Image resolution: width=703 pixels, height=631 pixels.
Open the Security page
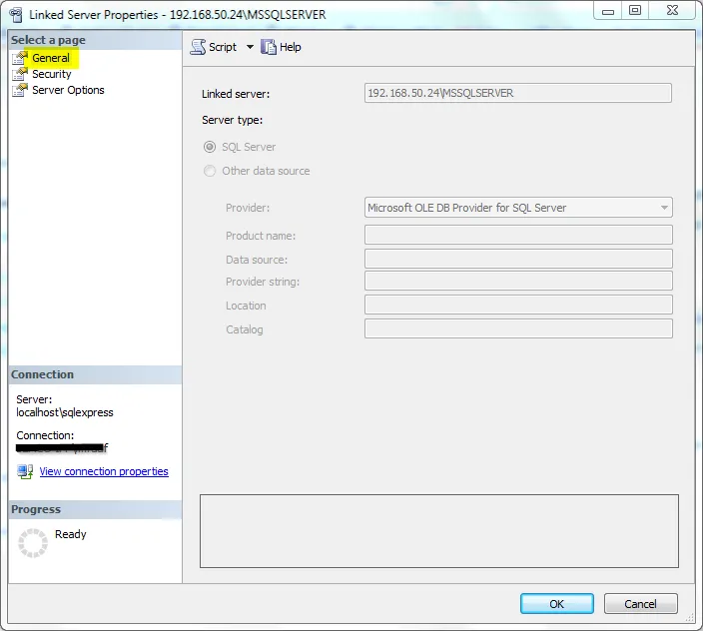[52, 74]
